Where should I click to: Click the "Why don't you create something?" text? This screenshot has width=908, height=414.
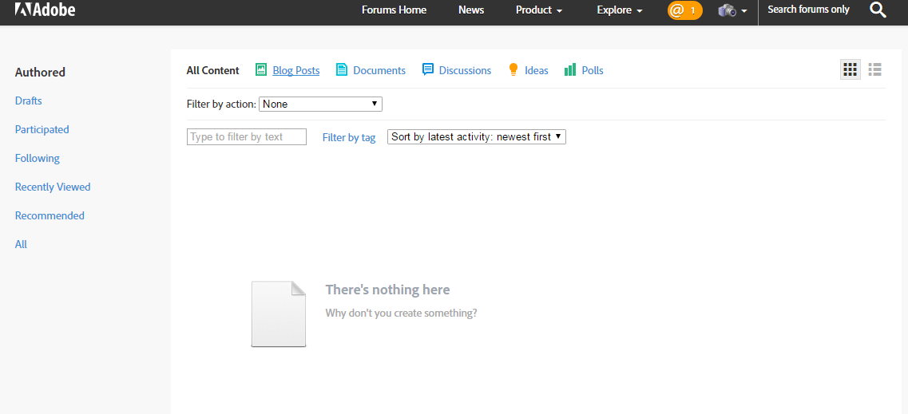click(x=402, y=313)
